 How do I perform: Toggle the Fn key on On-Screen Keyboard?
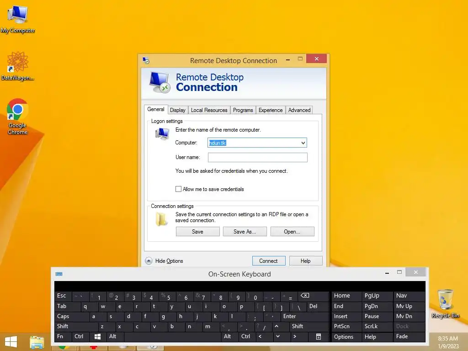click(x=63, y=337)
